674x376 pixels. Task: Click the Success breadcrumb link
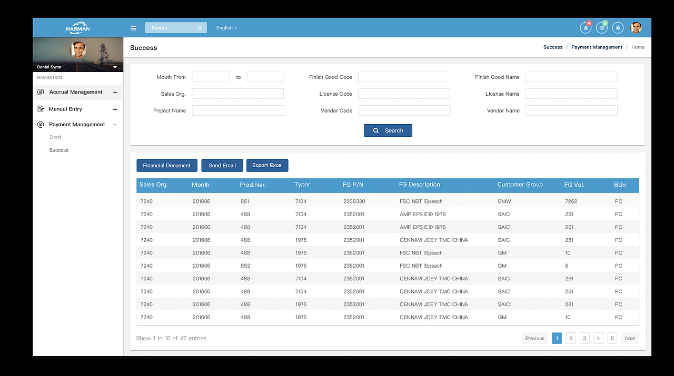(x=553, y=47)
